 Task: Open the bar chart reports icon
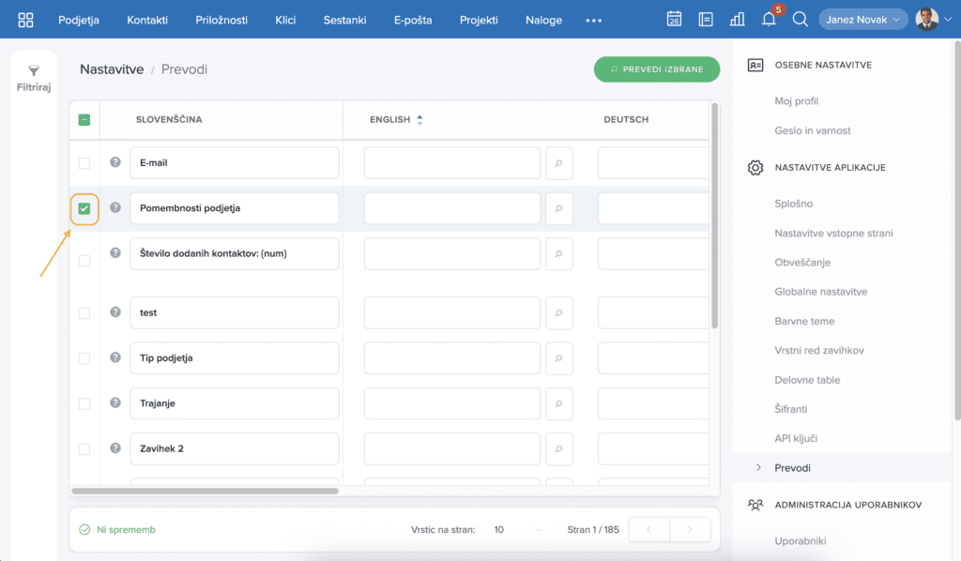[737, 20]
